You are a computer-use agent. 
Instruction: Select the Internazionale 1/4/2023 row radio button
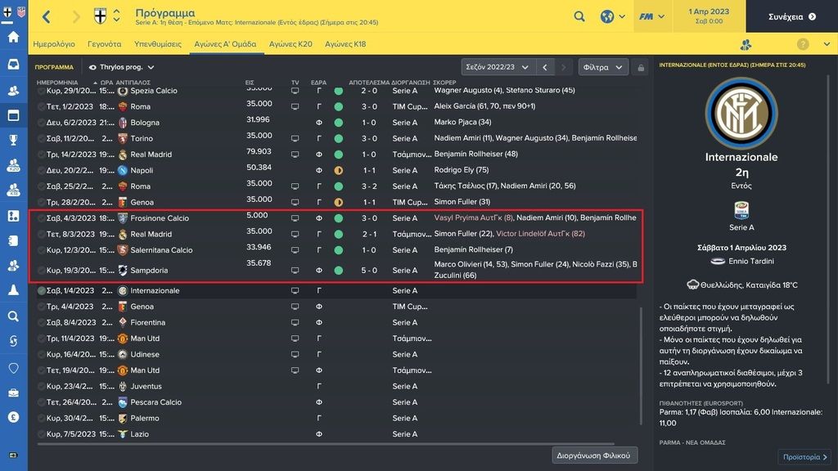[41, 291]
